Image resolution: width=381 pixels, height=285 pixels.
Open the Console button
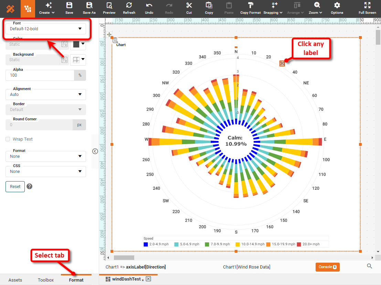[328, 267]
